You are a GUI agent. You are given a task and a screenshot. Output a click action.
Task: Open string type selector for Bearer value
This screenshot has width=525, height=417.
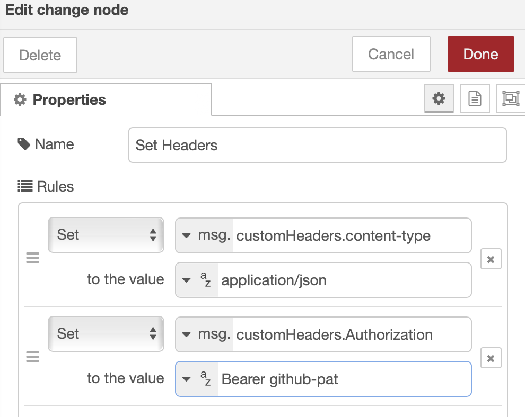[197, 379]
